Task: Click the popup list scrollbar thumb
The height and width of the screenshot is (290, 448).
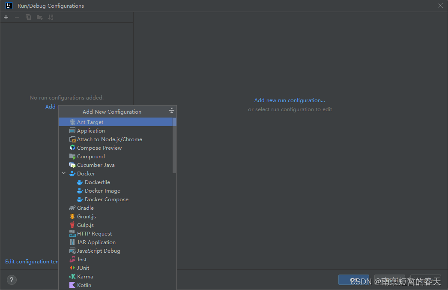Action: point(174,145)
